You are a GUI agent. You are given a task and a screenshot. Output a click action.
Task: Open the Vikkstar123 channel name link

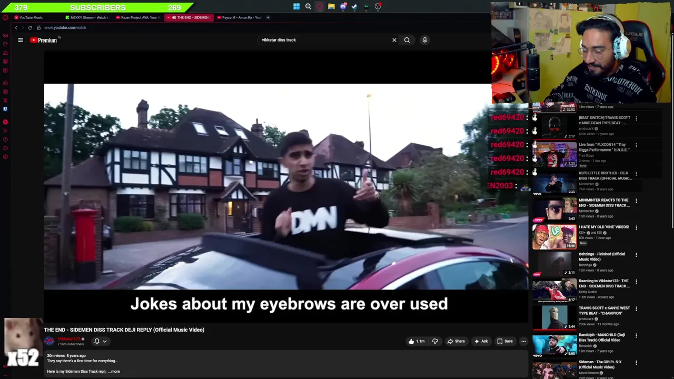point(69,339)
